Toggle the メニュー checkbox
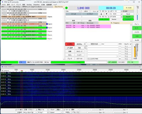This screenshot has height=114, width=142. click(x=97, y=11)
